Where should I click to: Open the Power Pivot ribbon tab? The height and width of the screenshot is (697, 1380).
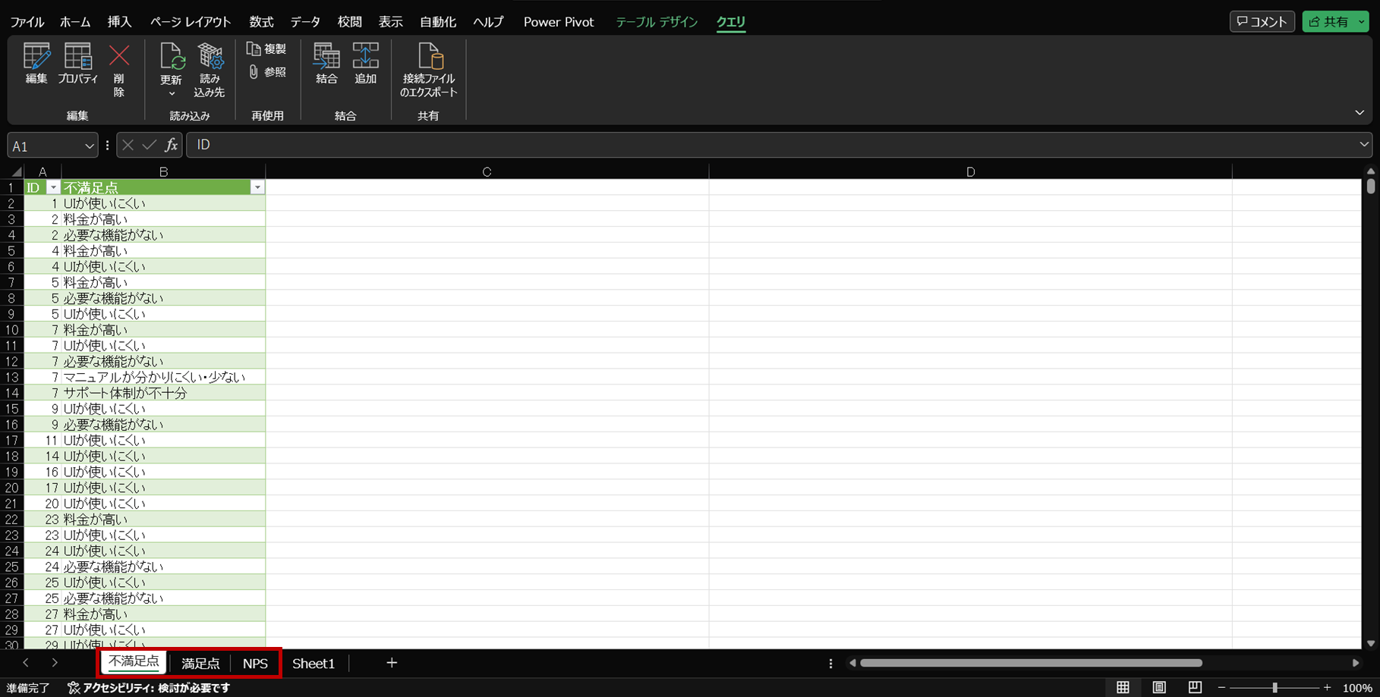(x=559, y=22)
